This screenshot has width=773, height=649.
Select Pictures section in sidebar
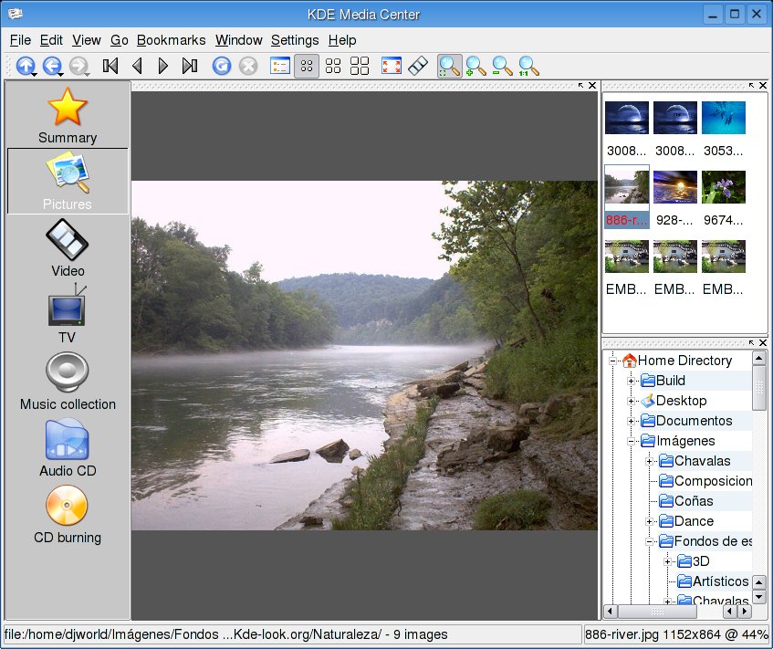[x=68, y=181]
